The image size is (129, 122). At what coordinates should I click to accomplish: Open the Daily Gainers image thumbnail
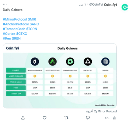(x=60, y=76)
